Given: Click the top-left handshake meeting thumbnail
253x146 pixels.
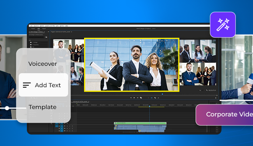Looking at the screenshot, I should coord(69,51).
